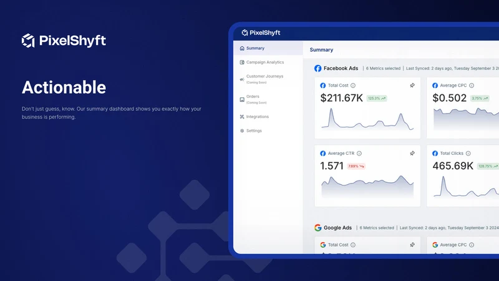
Task: Click Facebook Ads 6 Metrics selected
Action: pyautogui.click(x=383, y=68)
